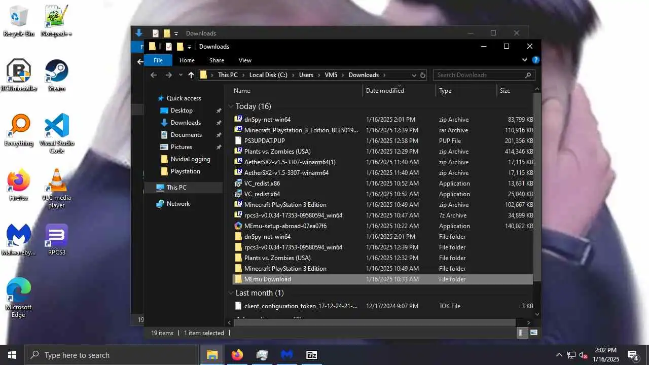Viewport: 649px width, 365px height.
Task: Select Documents in navigation pane
Action: coord(186,135)
